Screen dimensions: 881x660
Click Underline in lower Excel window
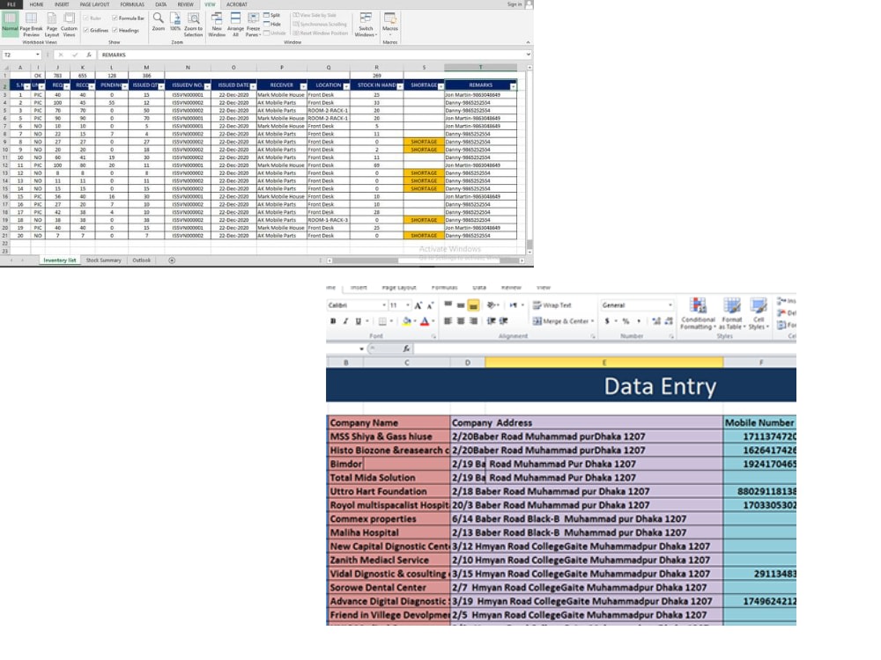pyautogui.click(x=358, y=321)
